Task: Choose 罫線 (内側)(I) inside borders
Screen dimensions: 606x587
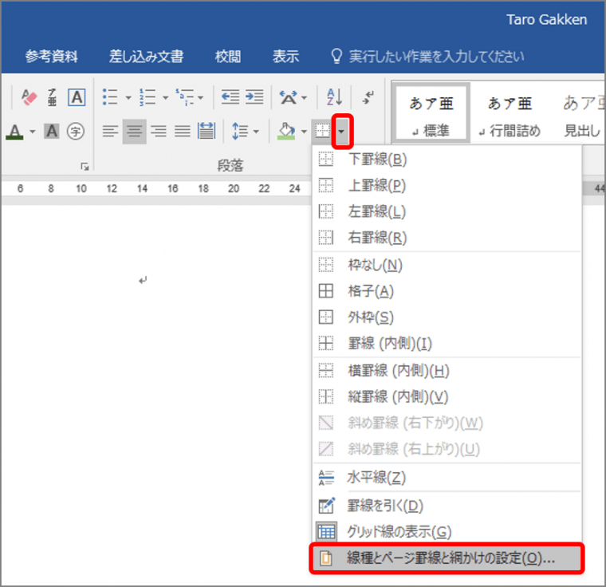Action: pos(447,343)
